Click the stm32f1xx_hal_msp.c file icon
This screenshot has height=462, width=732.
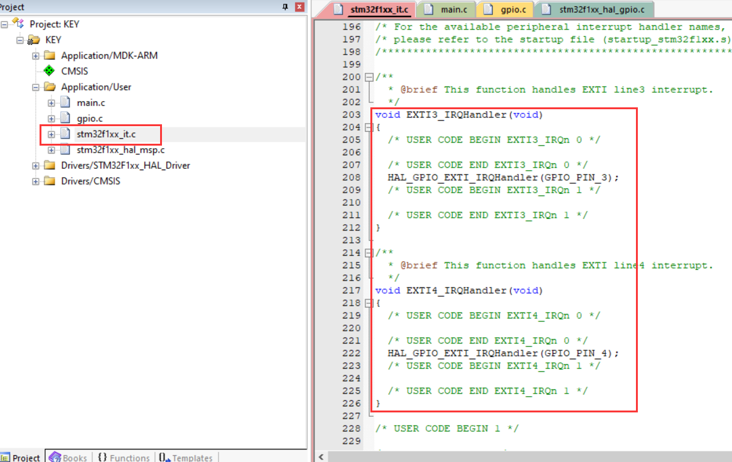pyautogui.click(x=66, y=149)
